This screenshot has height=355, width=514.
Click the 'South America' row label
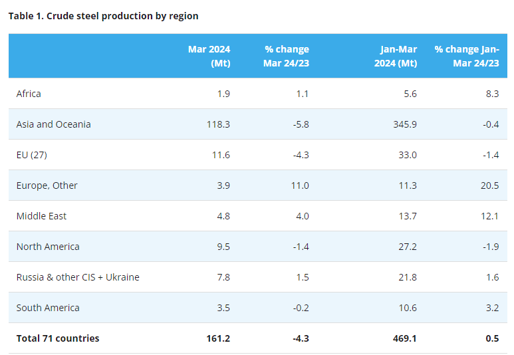48,308
